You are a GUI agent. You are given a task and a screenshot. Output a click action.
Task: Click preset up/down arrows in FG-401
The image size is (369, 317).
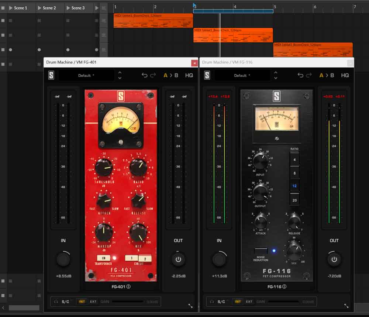point(120,75)
